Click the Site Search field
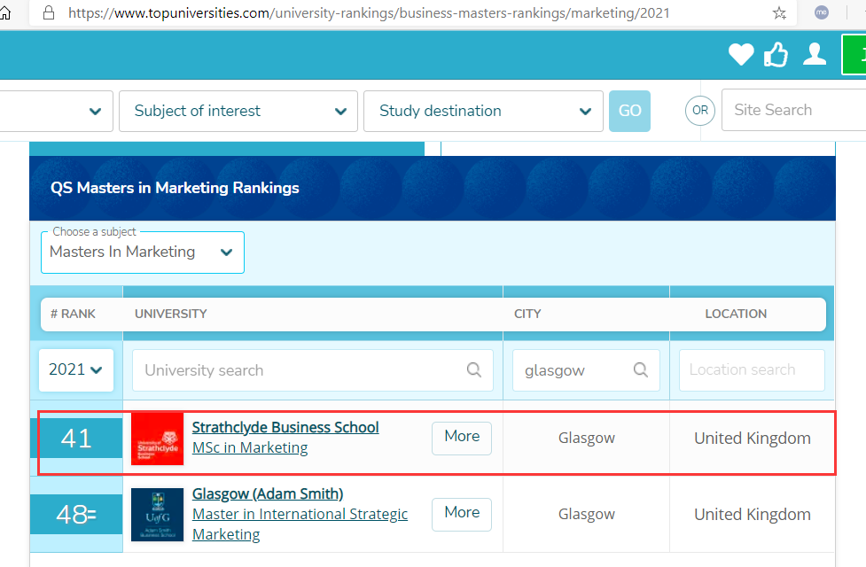 pyautogui.click(x=793, y=110)
